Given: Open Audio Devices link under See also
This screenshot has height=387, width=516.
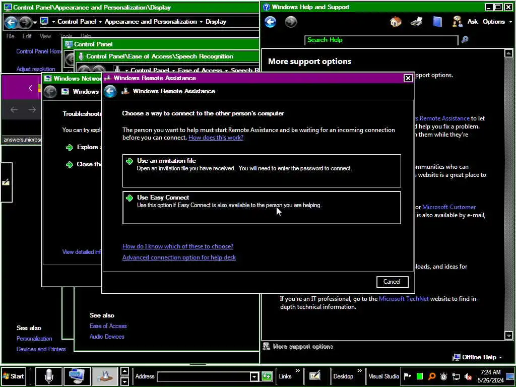Looking at the screenshot, I should click(x=107, y=337).
